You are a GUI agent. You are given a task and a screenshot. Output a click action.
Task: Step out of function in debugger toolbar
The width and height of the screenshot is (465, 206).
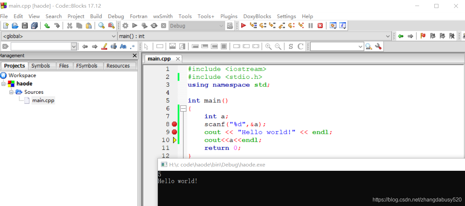click(282, 26)
